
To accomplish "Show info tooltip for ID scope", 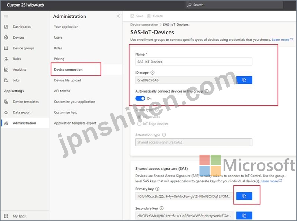I will pos(152,72).
